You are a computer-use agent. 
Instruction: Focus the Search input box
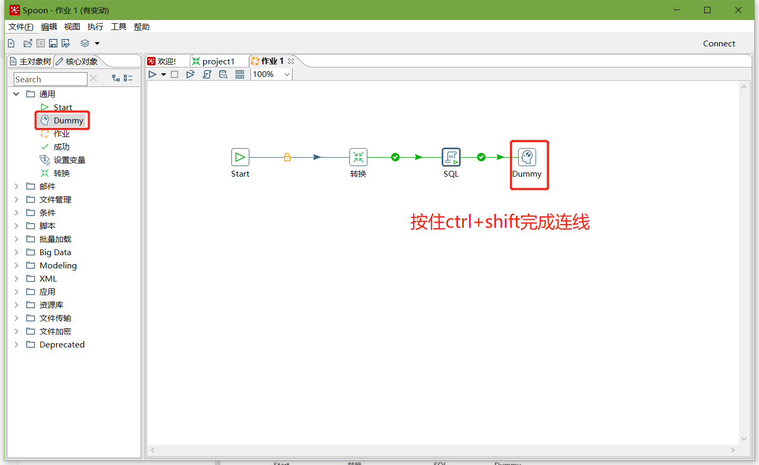coord(50,79)
